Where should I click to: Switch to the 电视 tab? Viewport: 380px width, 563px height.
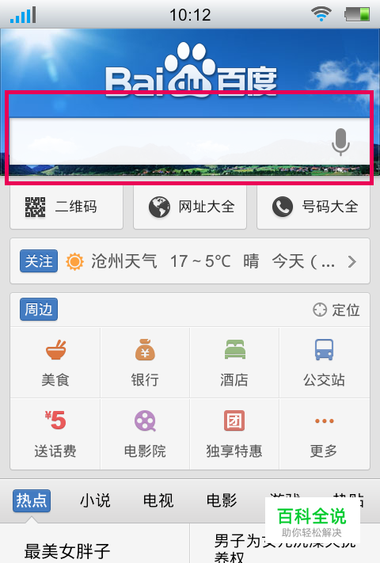(158, 500)
